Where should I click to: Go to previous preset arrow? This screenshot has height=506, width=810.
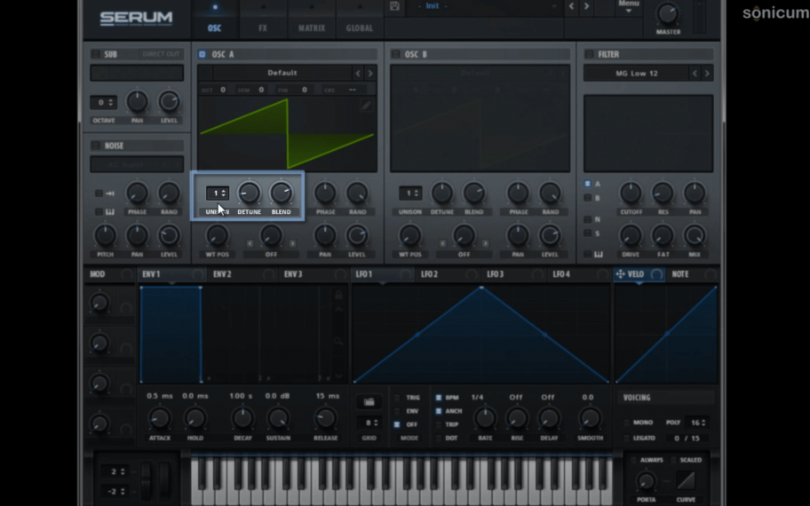[571, 6]
